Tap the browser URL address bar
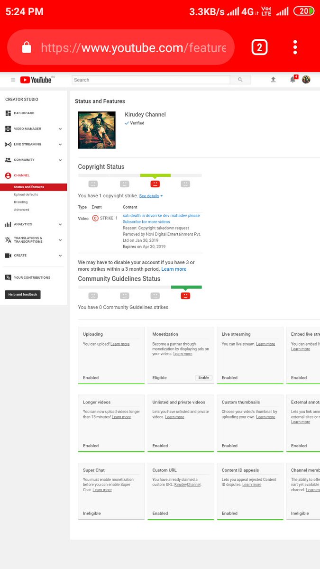This screenshot has width=320, height=569. pyautogui.click(x=121, y=47)
